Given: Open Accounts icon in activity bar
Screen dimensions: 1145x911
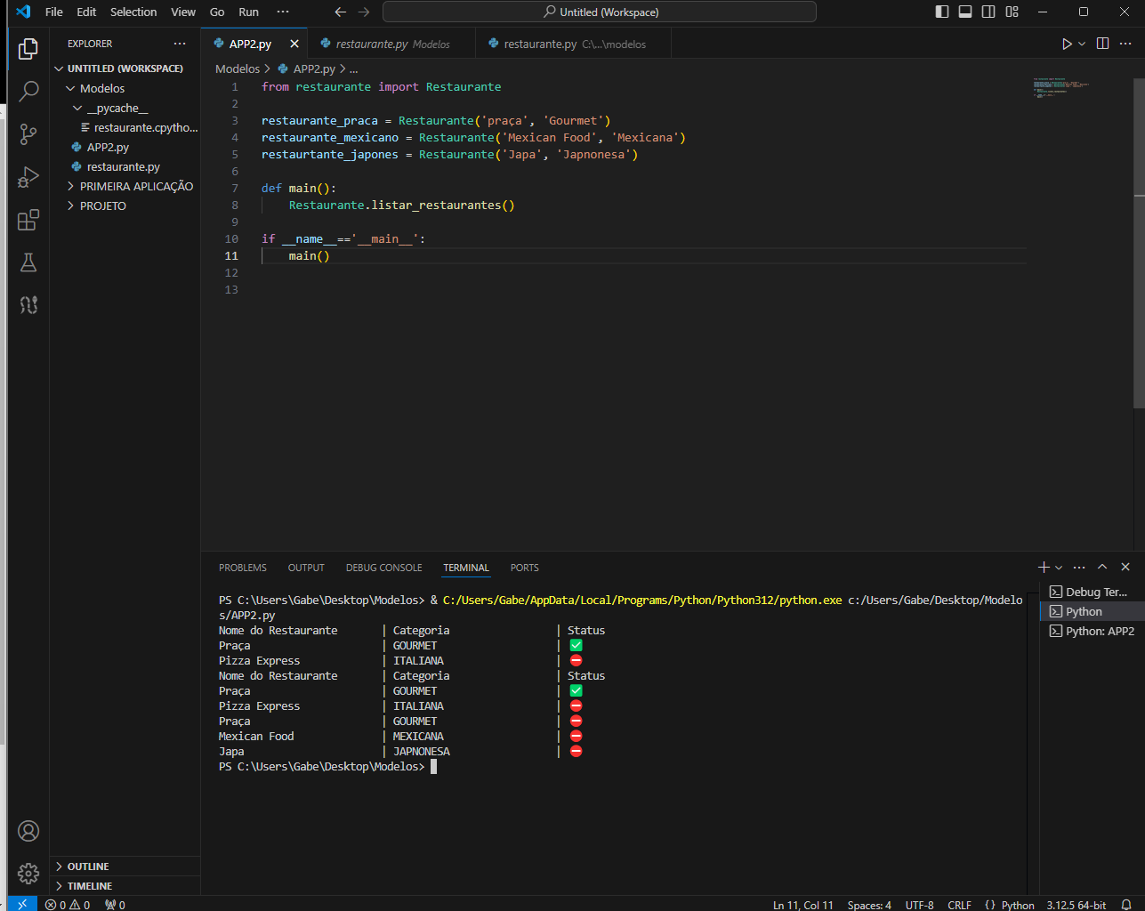Looking at the screenshot, I should [x=28, y=831].
